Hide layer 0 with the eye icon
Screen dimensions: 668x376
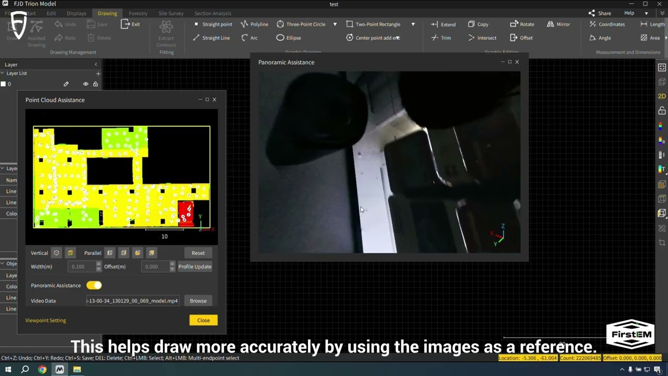[x=86, y=84]
